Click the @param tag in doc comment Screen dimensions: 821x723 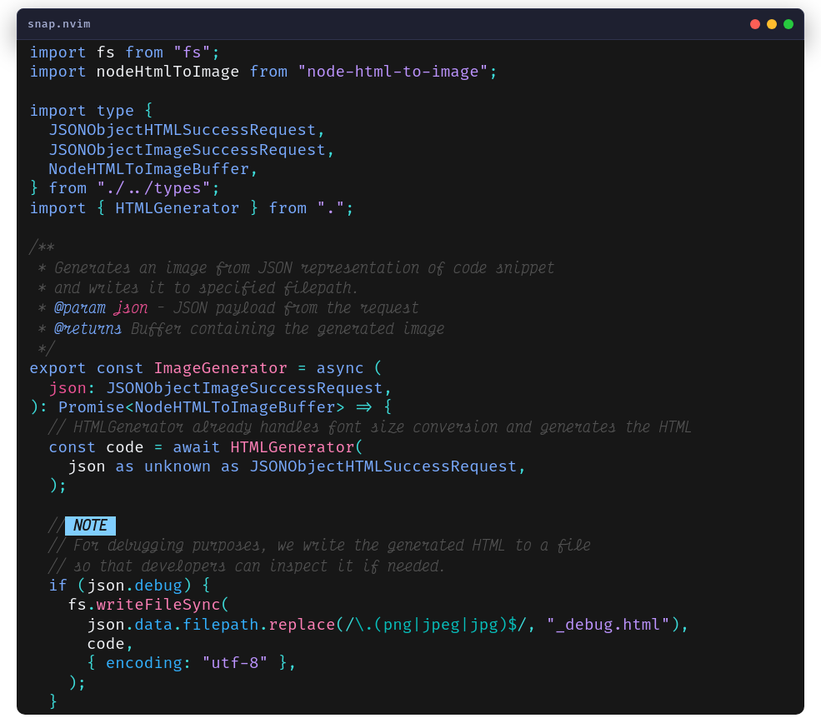pos(79,308)
